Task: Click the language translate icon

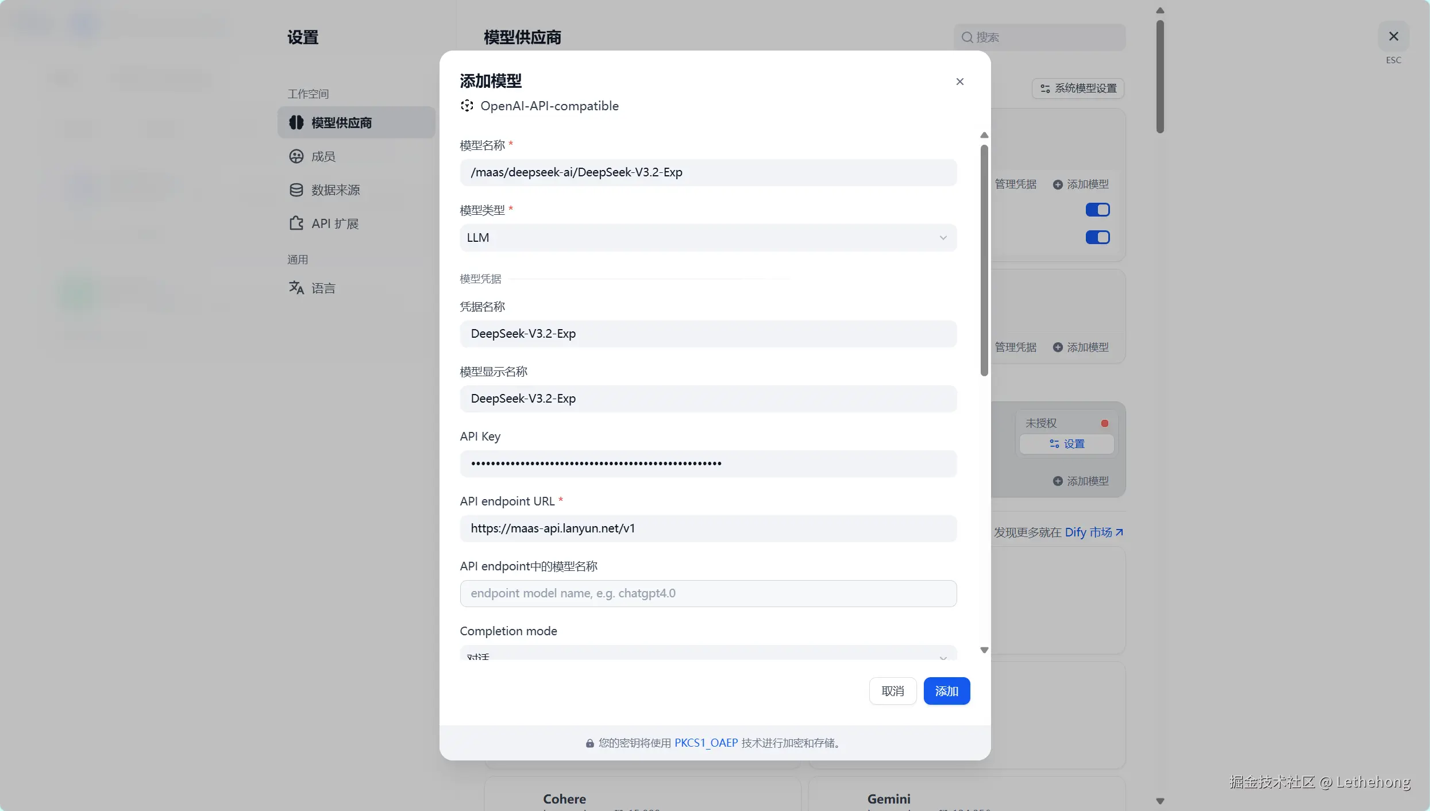Action: tap(296, 288)
